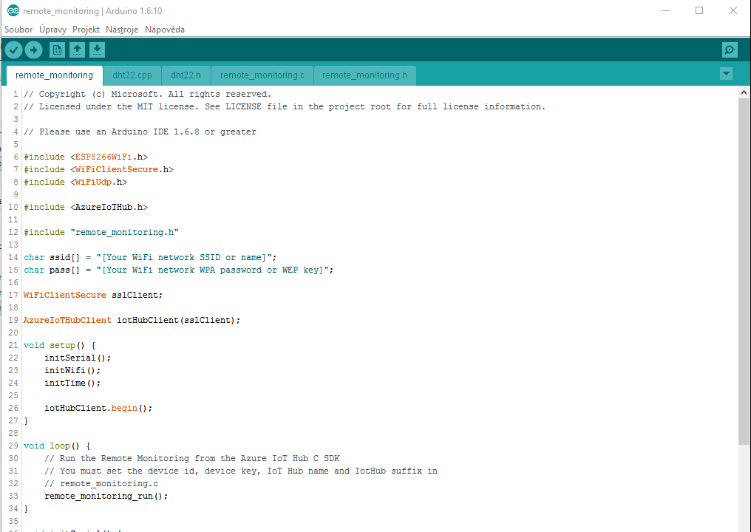Select the remote_monitoring sketch tab
751x532 pixels.
[x=54, y=75]
